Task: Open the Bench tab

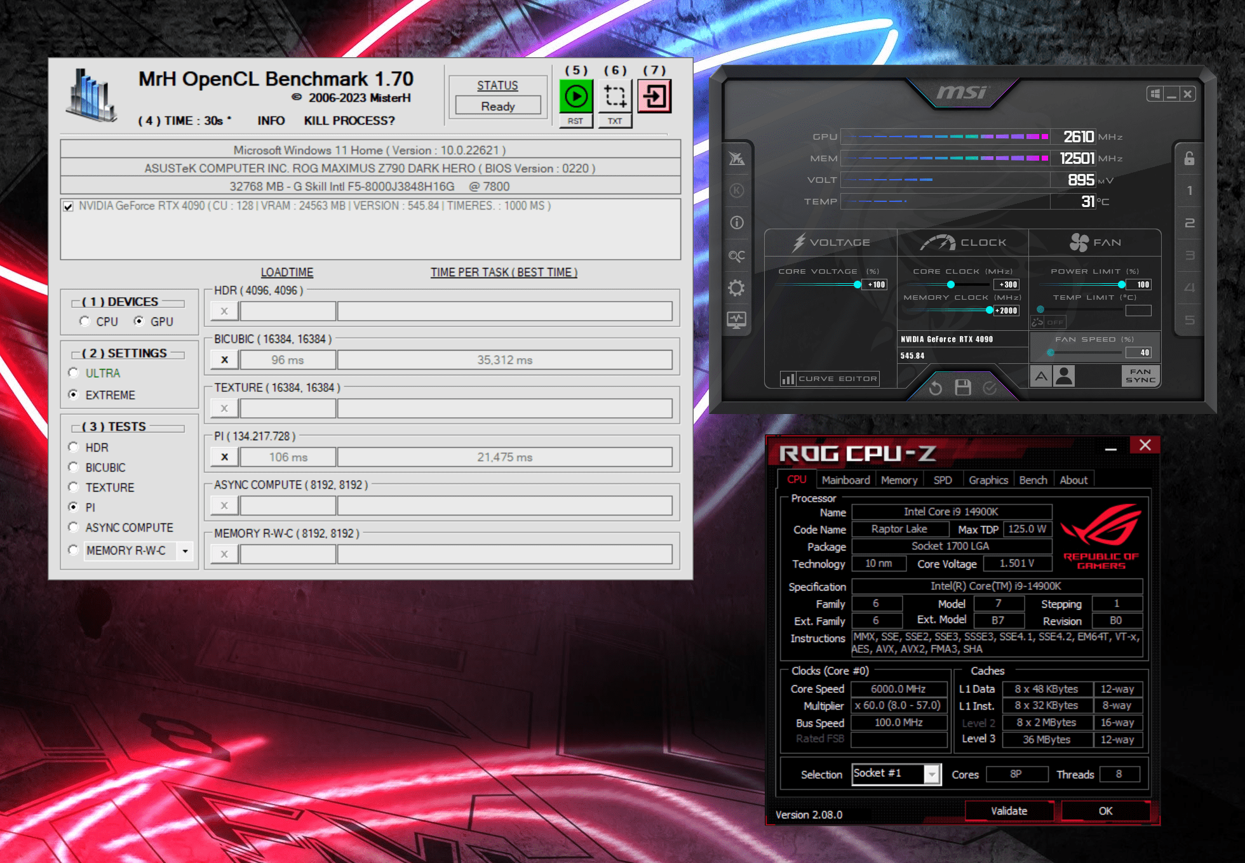Action: (1032, 480)
